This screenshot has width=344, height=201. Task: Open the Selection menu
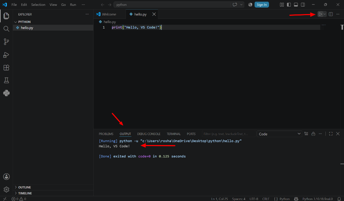tap(38, 4)
